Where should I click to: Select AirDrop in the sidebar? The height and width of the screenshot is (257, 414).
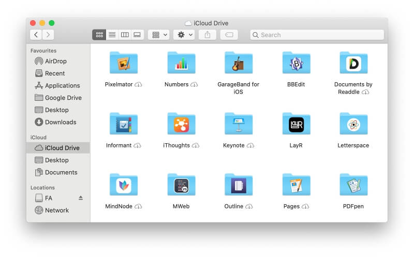coord(58,61)
